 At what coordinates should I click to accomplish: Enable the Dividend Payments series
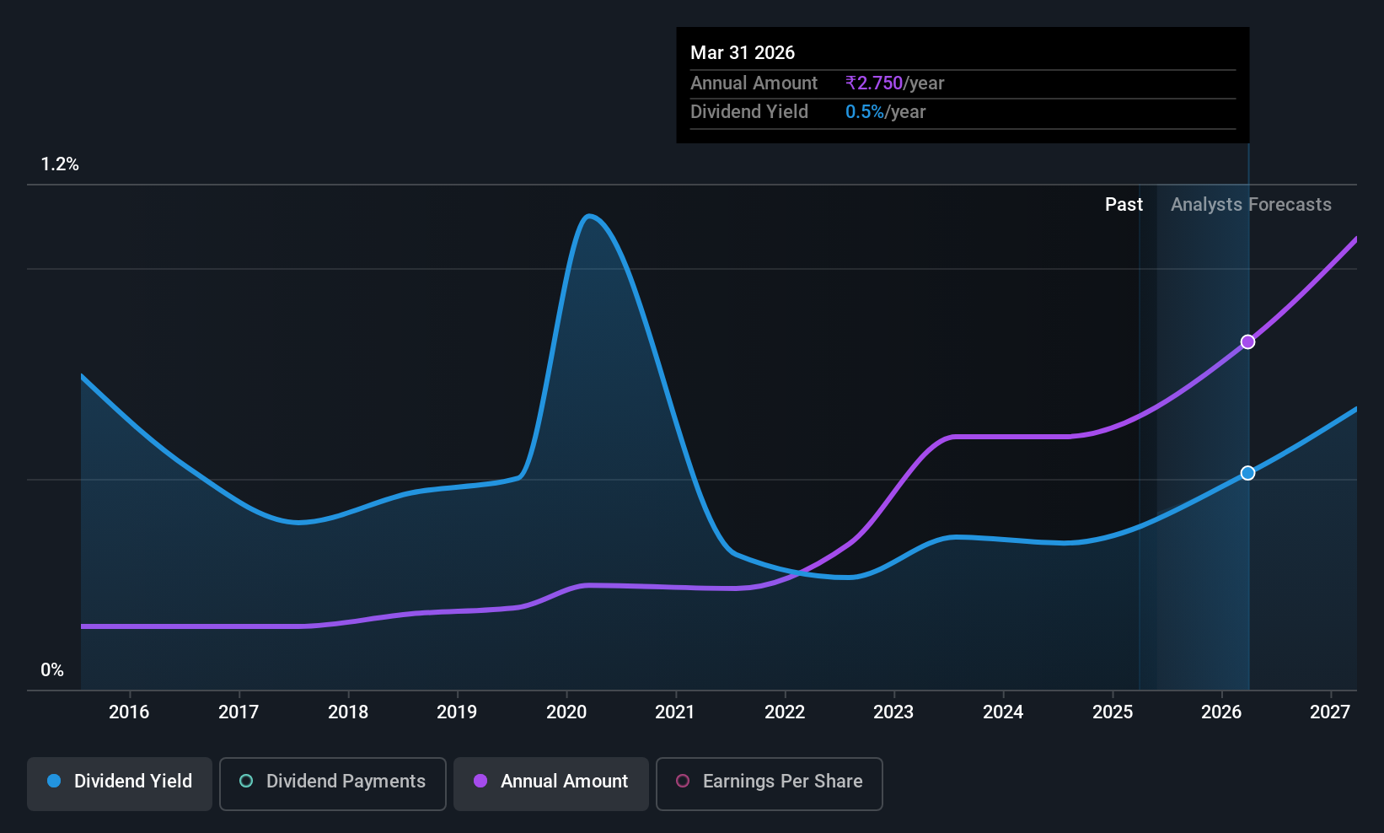click(x=333, y=784)
